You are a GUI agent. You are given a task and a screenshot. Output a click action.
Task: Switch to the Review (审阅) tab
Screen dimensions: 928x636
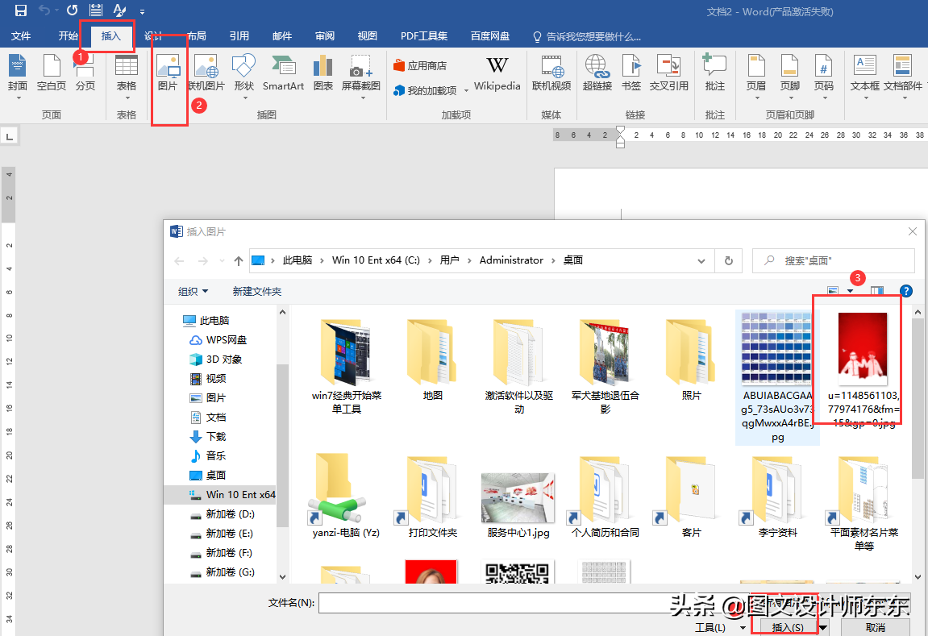[x=324, y=36]
